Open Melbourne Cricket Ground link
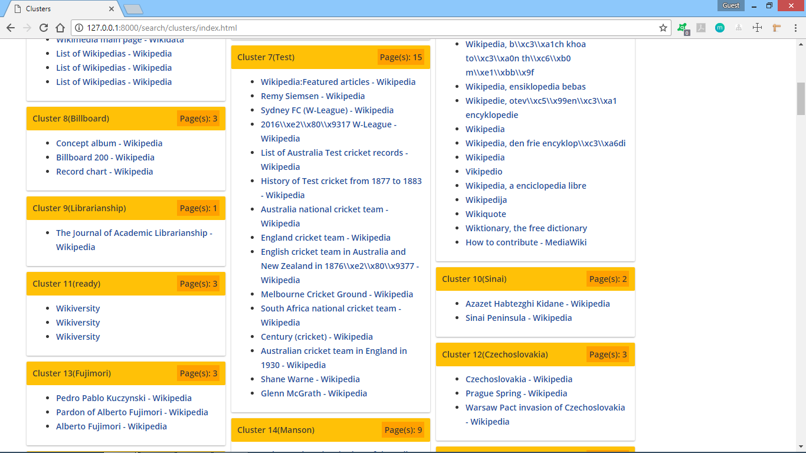The width and height of the screenshot is (806, 453). pos(337,294)
